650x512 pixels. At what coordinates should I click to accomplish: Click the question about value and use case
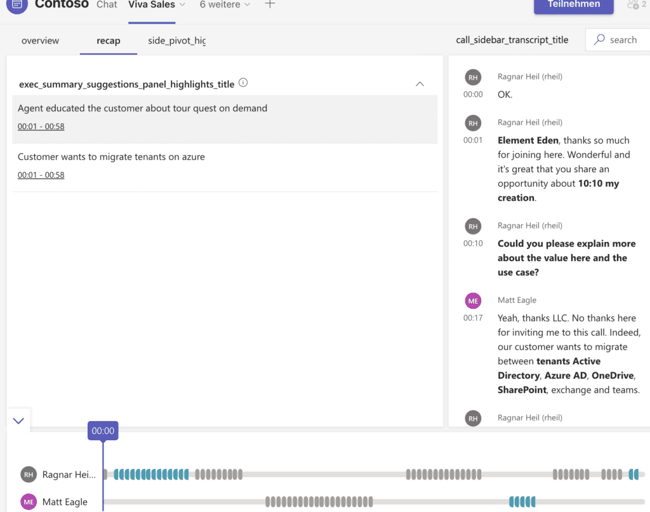[x=566, y=258]
